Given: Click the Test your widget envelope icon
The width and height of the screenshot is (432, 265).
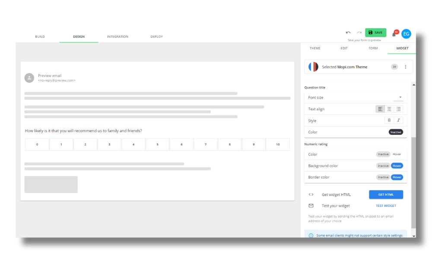Looking at the screenshot, I should pyautogui.click(x=311, y=206).
